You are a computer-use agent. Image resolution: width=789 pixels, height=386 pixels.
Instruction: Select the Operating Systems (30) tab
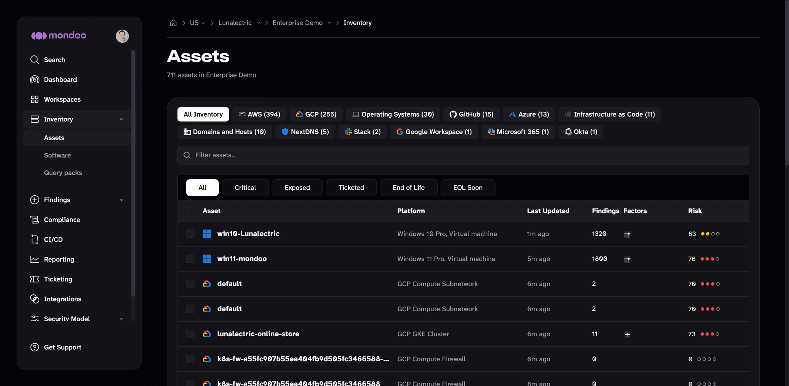pyautogui.click(x=393, y=114)
